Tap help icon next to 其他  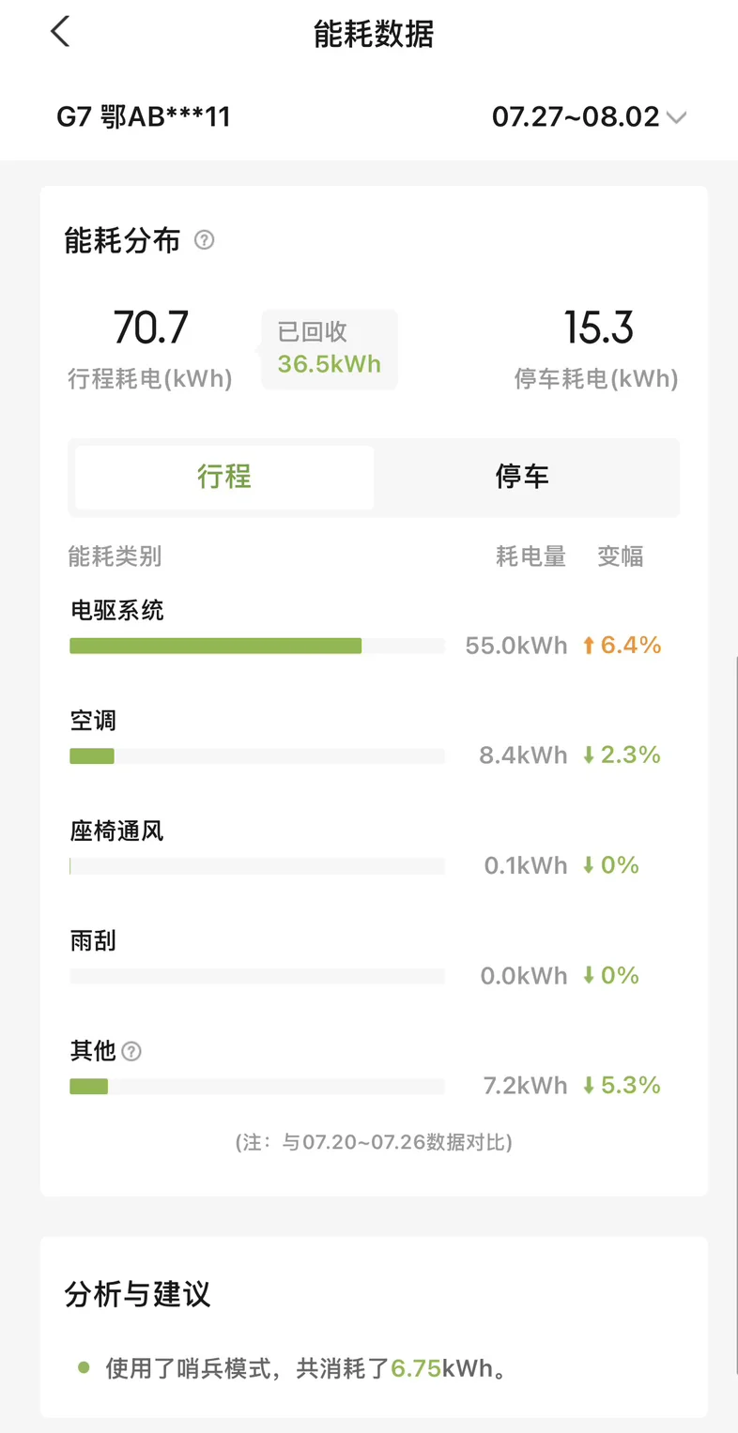pyautogui.click(x=131, y=1052)
